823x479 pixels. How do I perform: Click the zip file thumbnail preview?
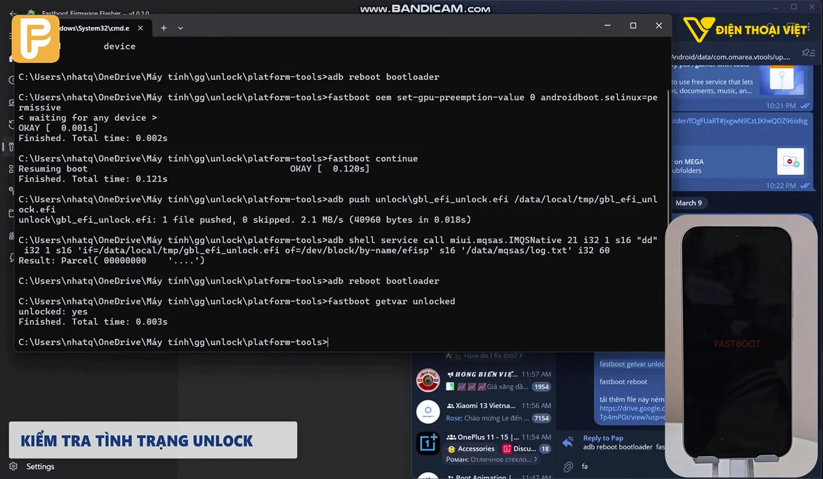pos(782,80)
